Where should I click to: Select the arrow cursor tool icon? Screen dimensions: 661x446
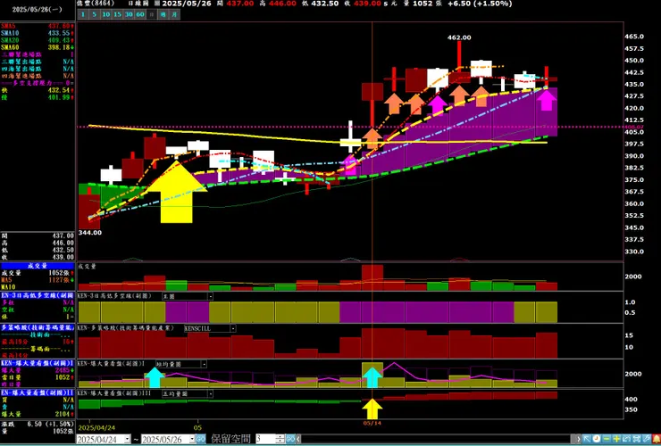pos(586,439)
